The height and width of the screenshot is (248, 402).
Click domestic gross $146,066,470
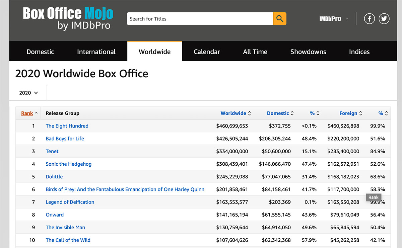(275, 164)
